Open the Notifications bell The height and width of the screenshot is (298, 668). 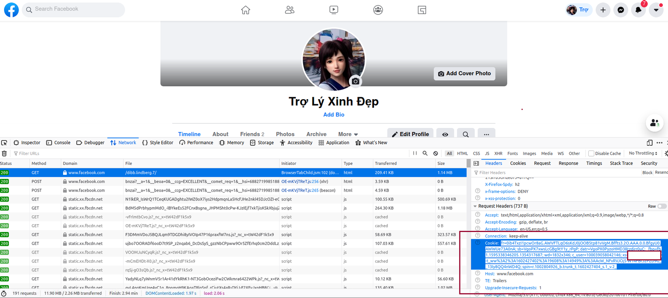click(x=638, y=10)
